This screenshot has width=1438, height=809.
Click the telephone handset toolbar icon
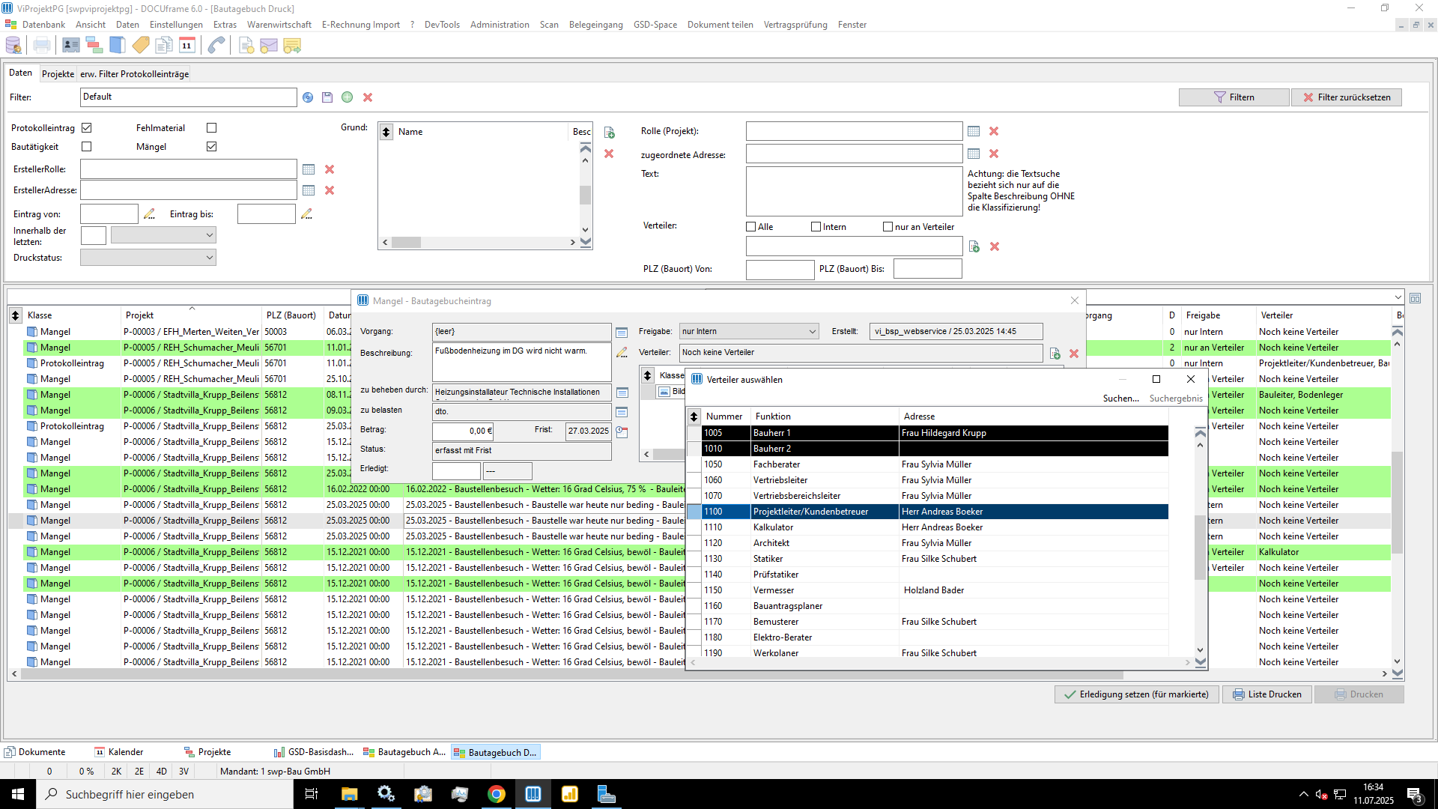(216, 46)
